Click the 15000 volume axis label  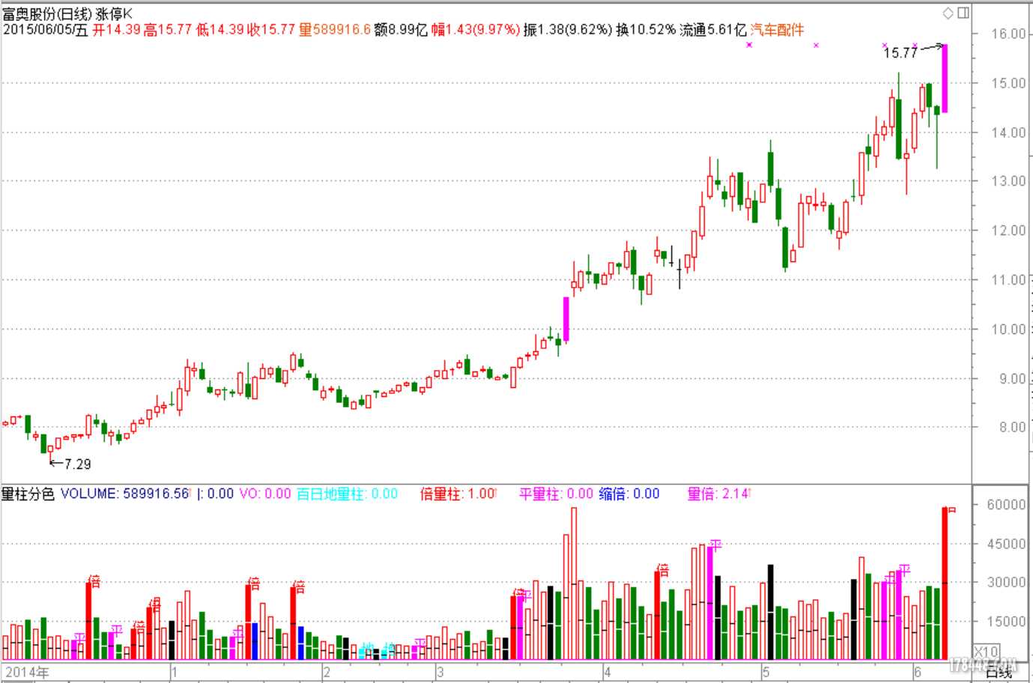point(1006,622)
